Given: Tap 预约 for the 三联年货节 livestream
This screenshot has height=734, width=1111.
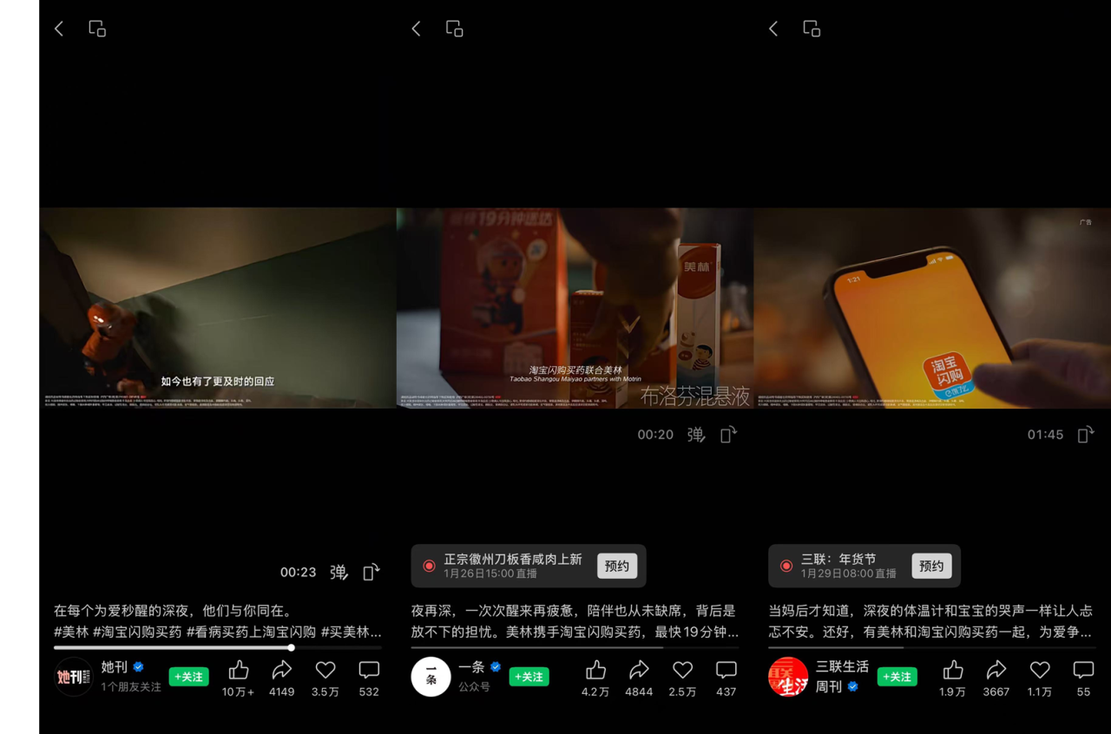Looking at the screenshot, I should click(x=931, y=565).
